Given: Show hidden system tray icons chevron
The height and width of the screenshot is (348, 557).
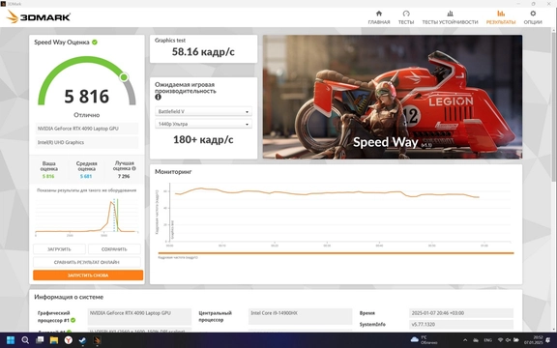Looking at the screenshot, I should (465, 340).
